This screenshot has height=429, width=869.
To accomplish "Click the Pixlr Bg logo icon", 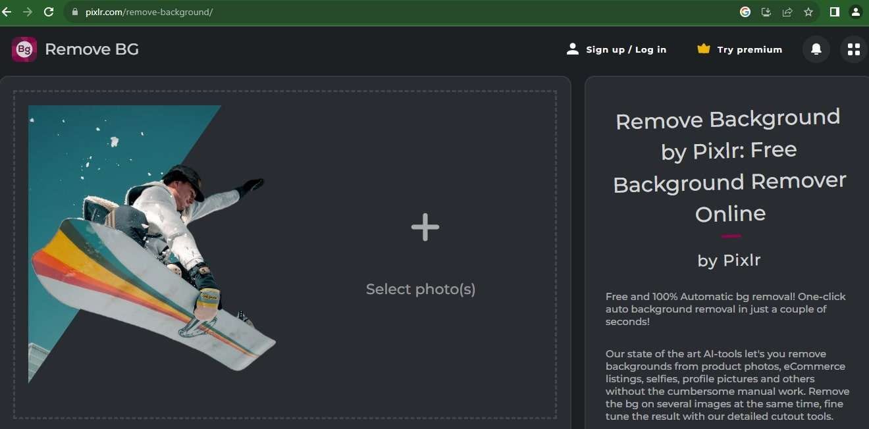I will [24, 49].
